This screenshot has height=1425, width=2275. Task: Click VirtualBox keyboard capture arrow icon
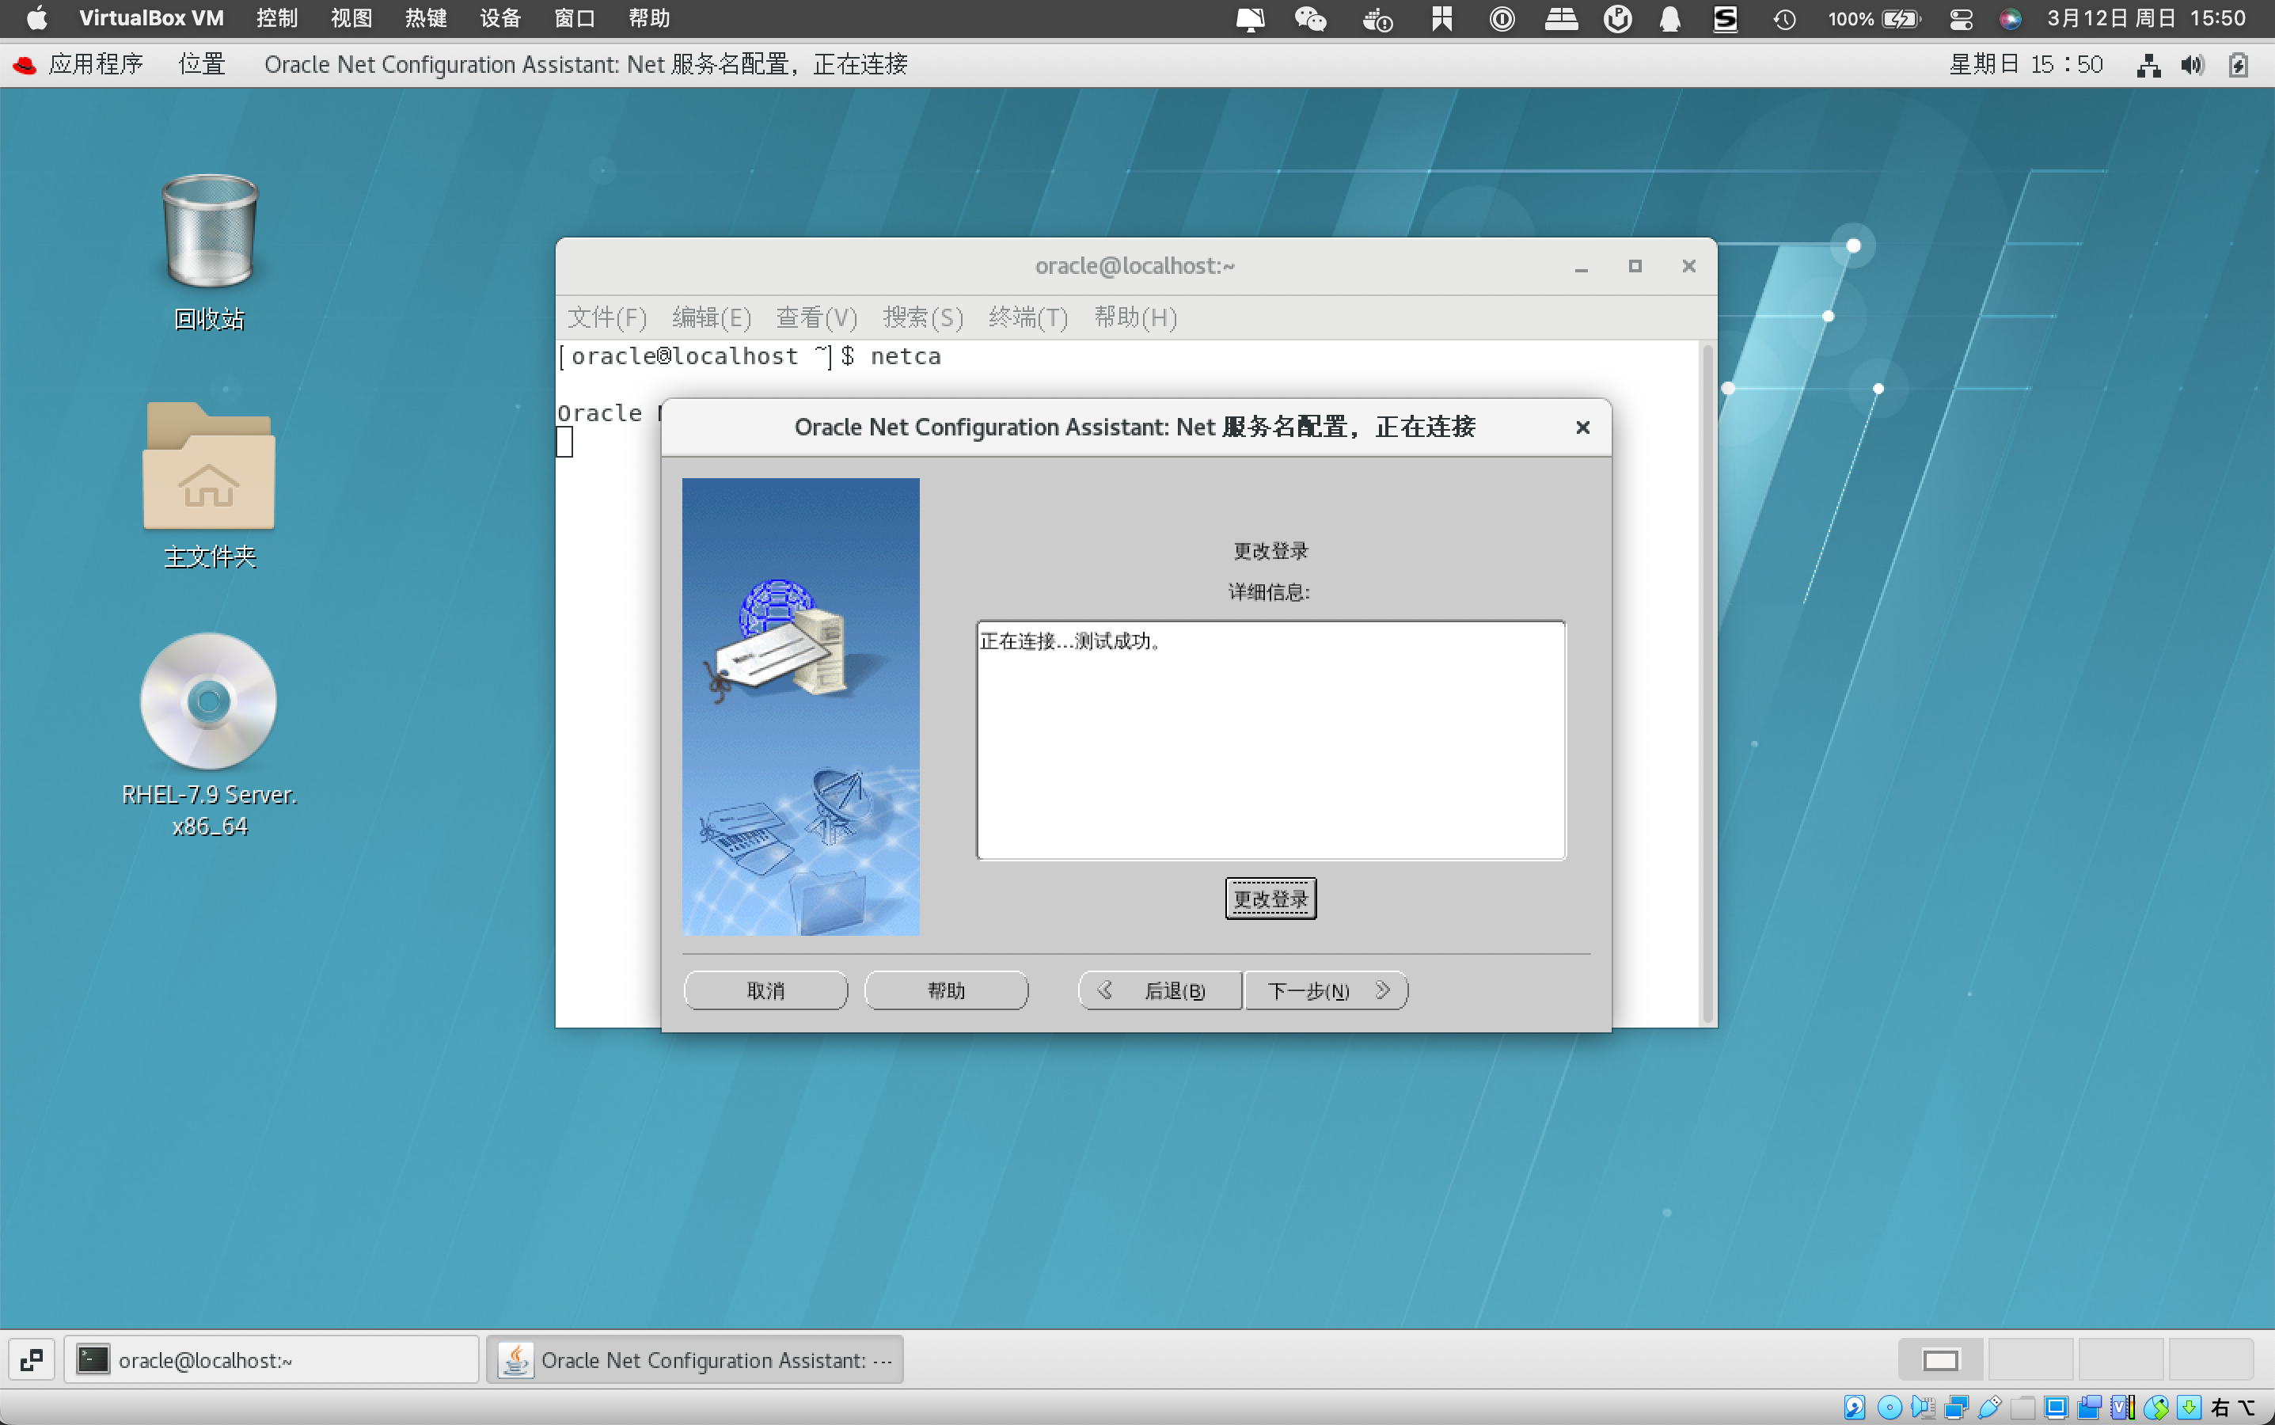click(x=2188, y=1407)
